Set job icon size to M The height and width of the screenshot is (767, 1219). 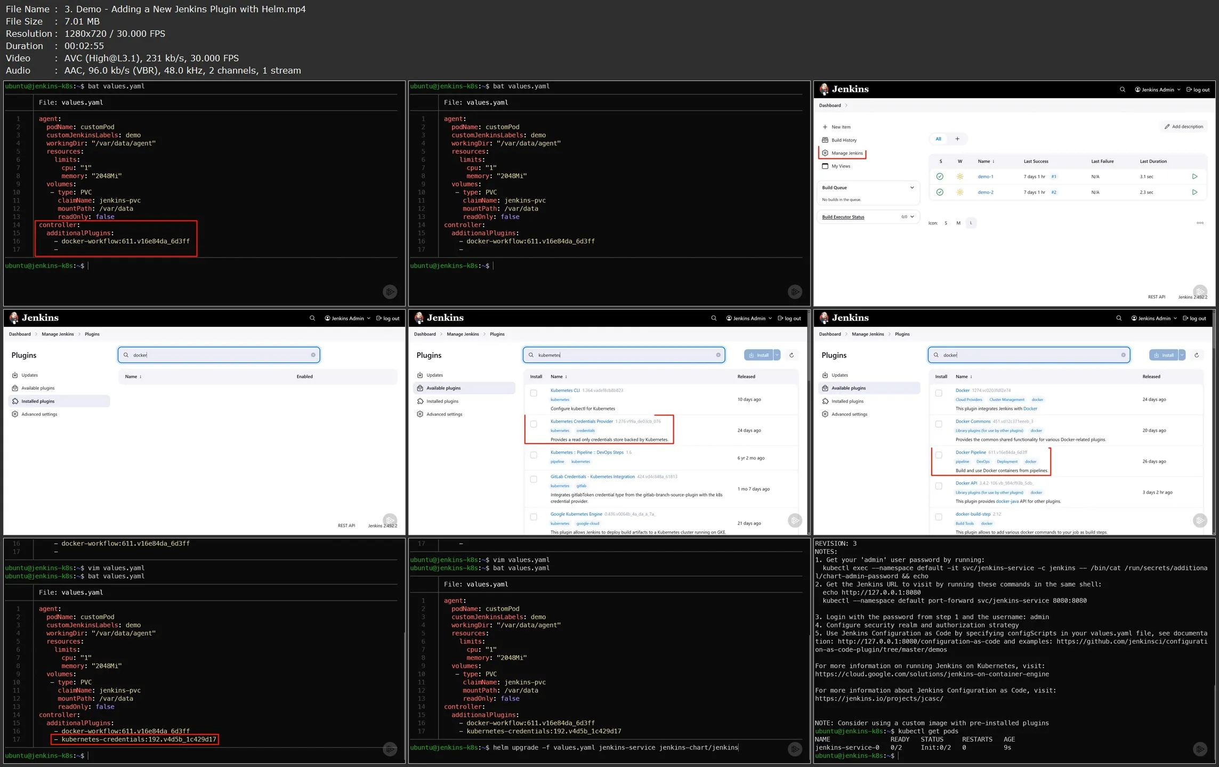pos(958,223)
